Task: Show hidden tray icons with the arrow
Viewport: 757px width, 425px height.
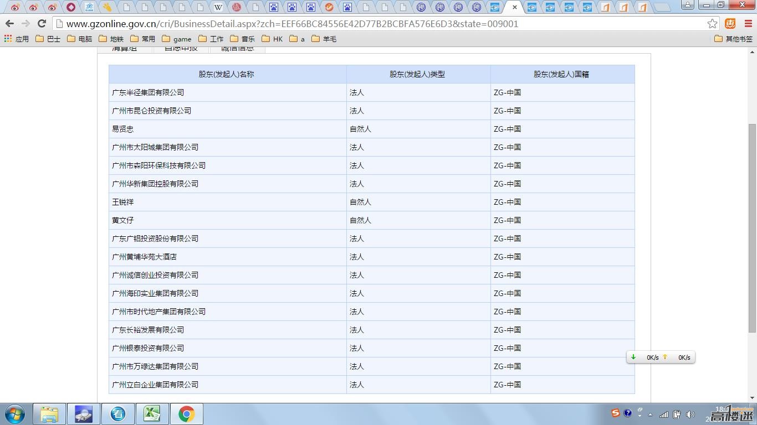Action: [651, 414]
